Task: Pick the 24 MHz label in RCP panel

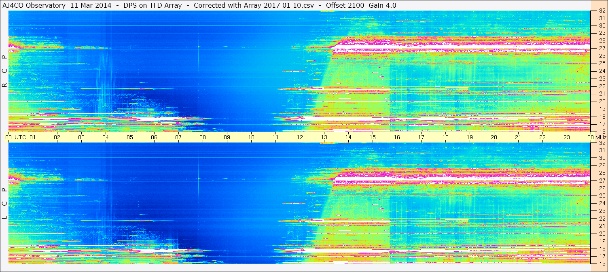Action: 602,71
